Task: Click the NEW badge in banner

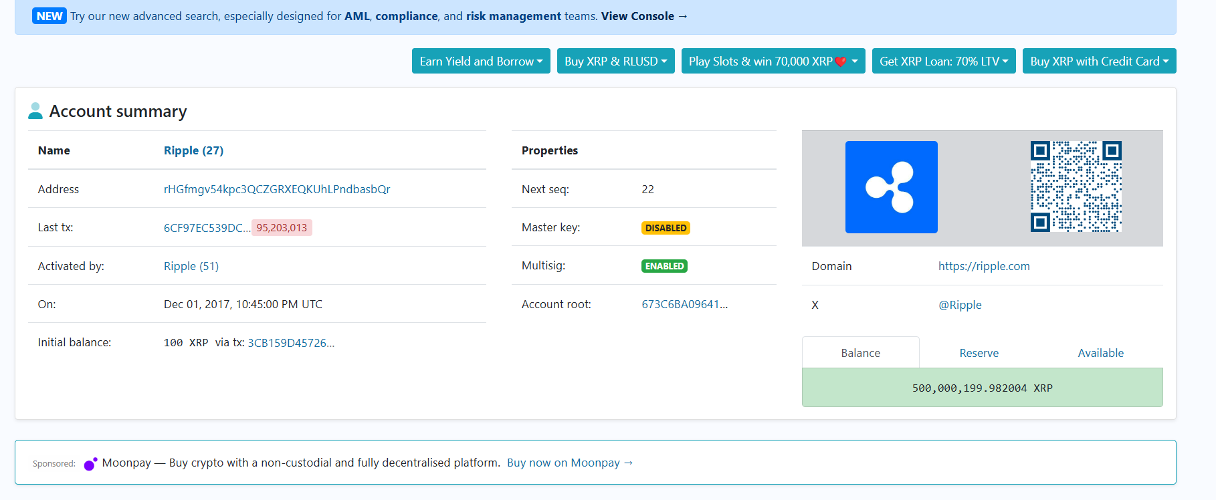Action: click(49, 16)
